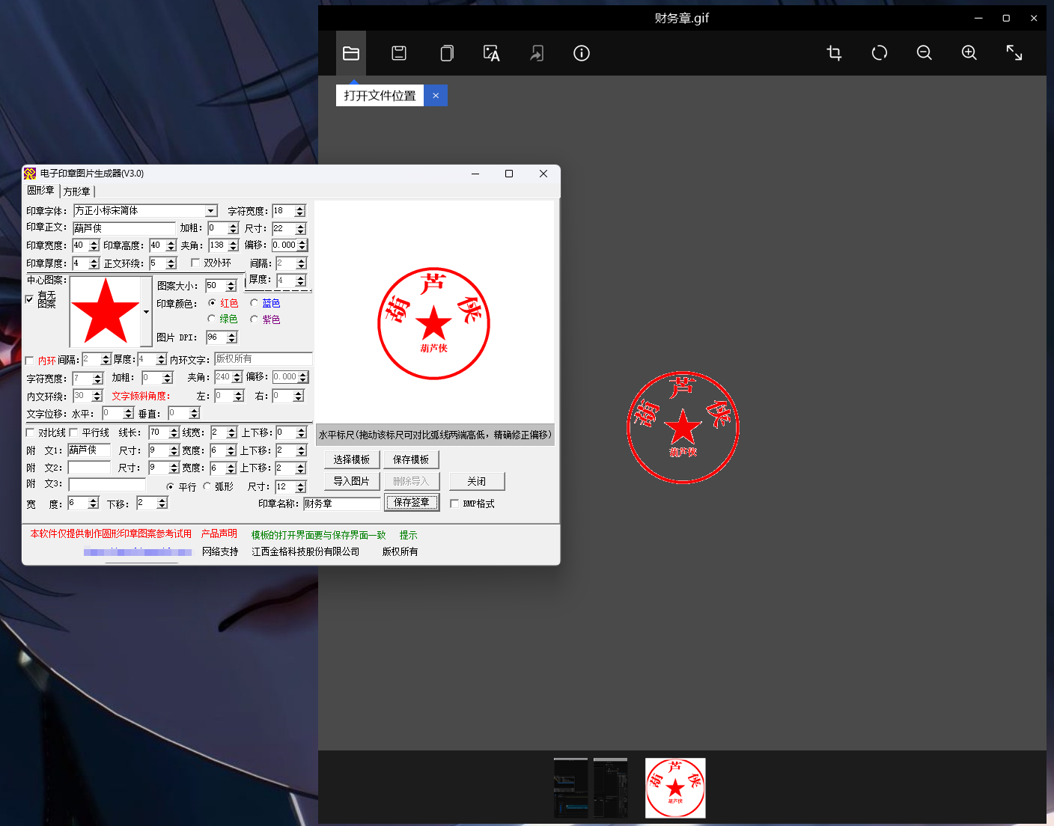Click the 网络支持 text
1054x826 pixels.
pos(220,551)
